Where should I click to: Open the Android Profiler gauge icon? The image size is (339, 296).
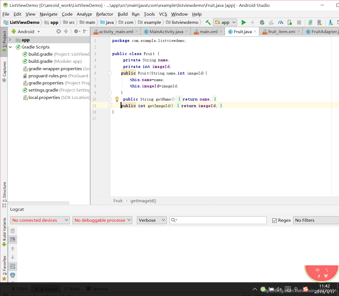(281, 22)
